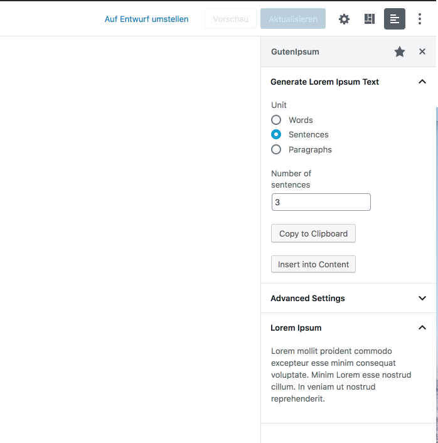Click the block layout grid icon
Image resolution: width=438 pixels, height=443 pixels.
coord(370,19)
